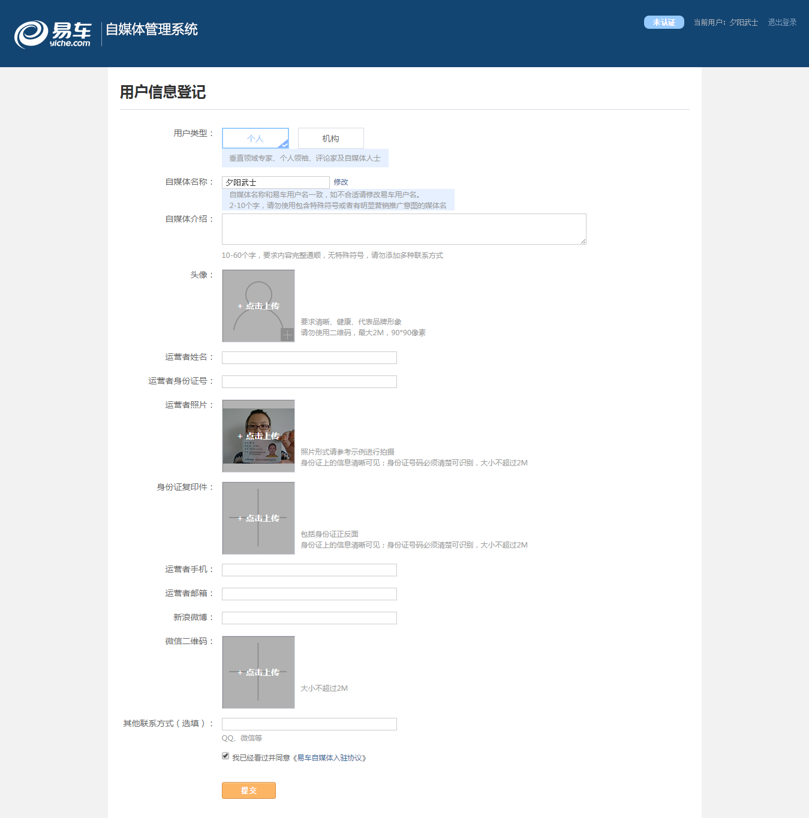The height and width of the screenshot is (818, 809).
Task: Upload the ID card copy image
Action: [258, 518]
